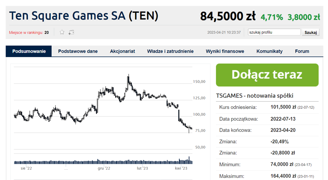Screen dimensions: 328x180
Task: Open the Forum tab
Action: pos(302,51)
